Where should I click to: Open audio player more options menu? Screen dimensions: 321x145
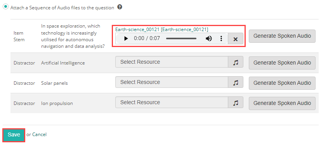221,38
